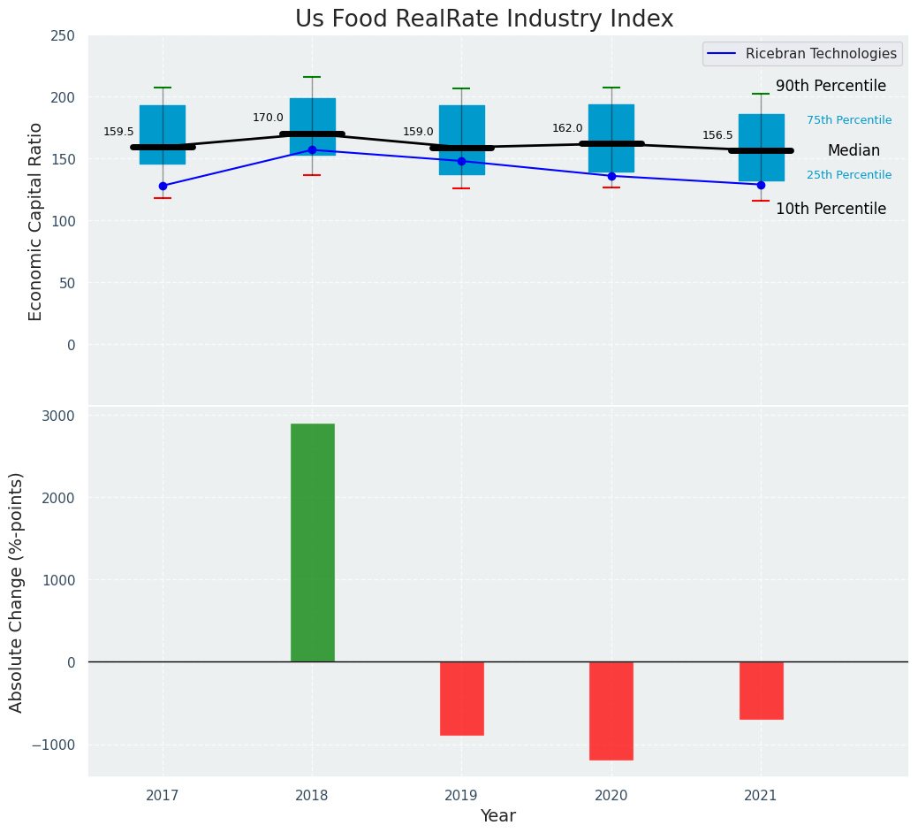Select the red 2021 absolute change bar

click(x=761, y=690)
